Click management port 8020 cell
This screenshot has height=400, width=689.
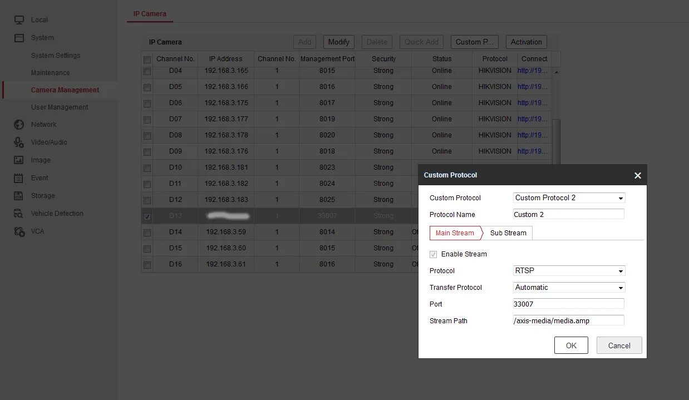click(x=327, y=135)
